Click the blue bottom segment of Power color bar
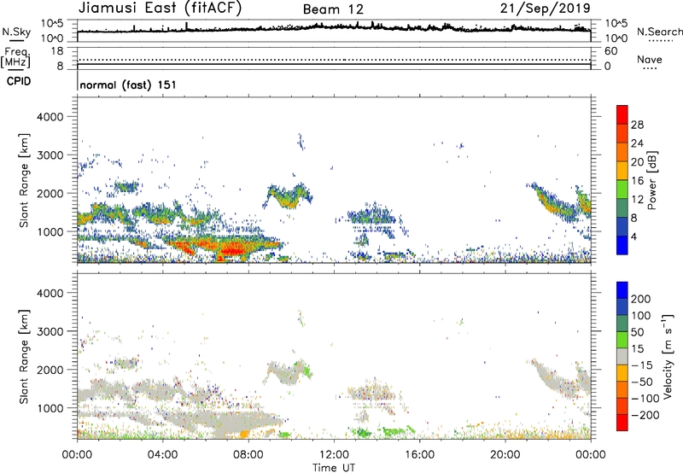 click(622, 245)
